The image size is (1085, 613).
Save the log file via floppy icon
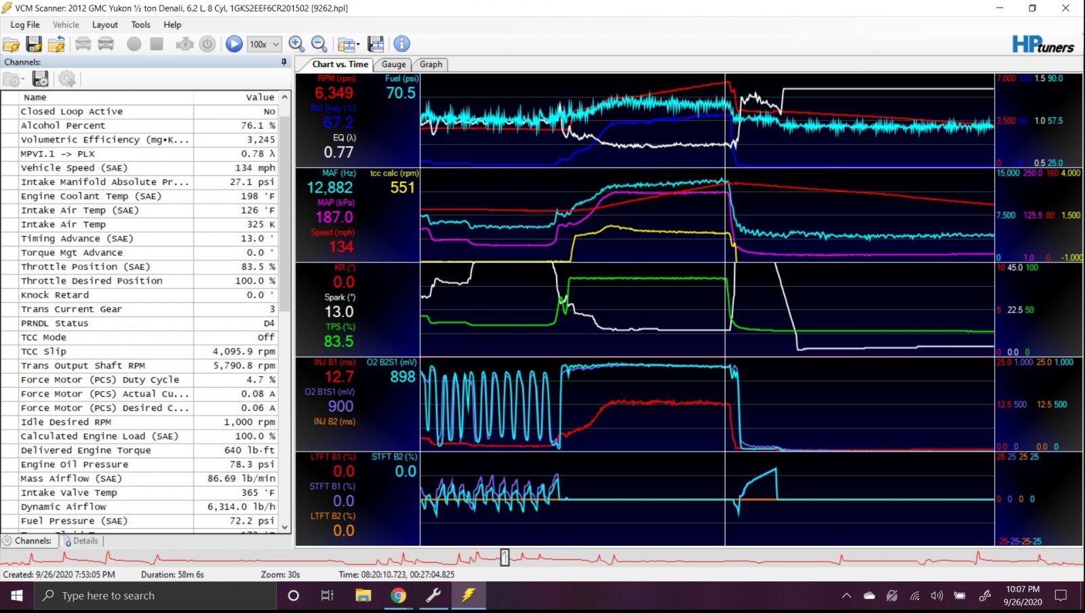click(x=34, y=44)
